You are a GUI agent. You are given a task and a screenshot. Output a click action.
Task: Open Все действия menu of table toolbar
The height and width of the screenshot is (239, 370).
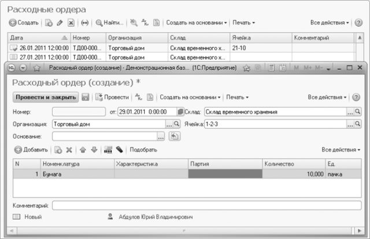click(x=341, y=150)
